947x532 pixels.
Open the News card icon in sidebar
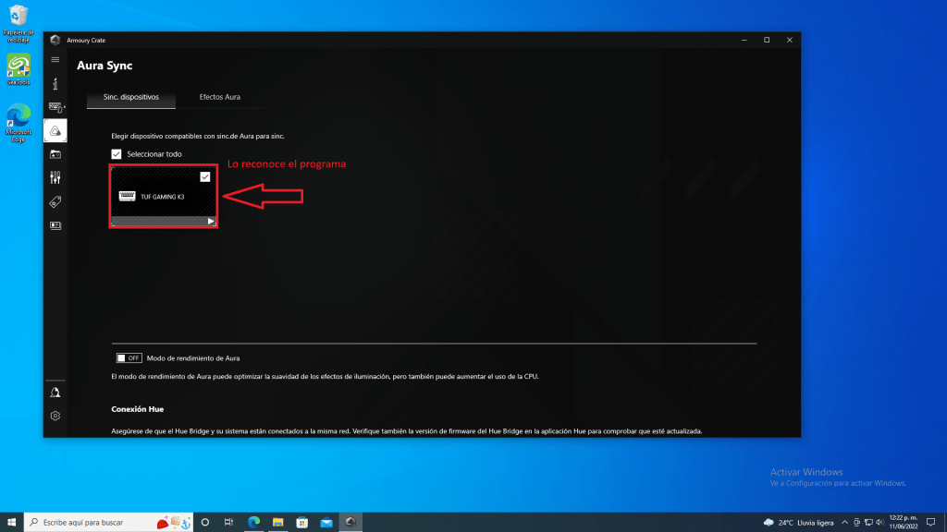(55, 224)
